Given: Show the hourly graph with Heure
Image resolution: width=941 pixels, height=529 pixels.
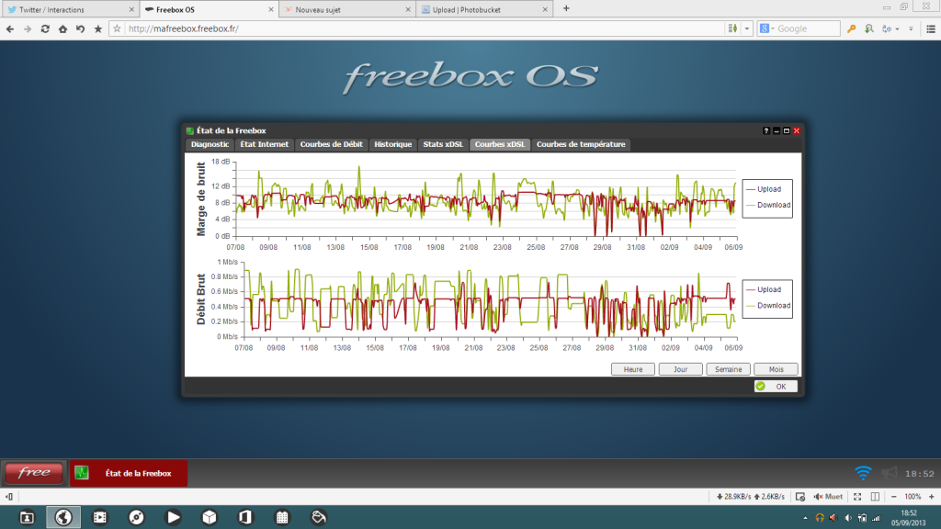Looking at the screenshot, I should 632,369.
